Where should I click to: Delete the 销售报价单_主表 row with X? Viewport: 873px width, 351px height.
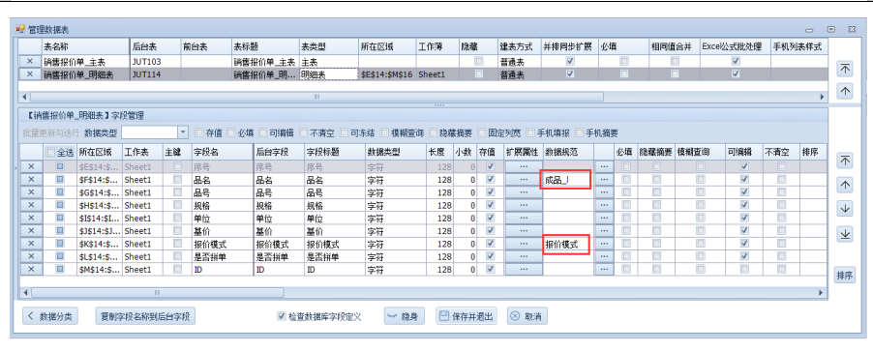pos(31,61)
